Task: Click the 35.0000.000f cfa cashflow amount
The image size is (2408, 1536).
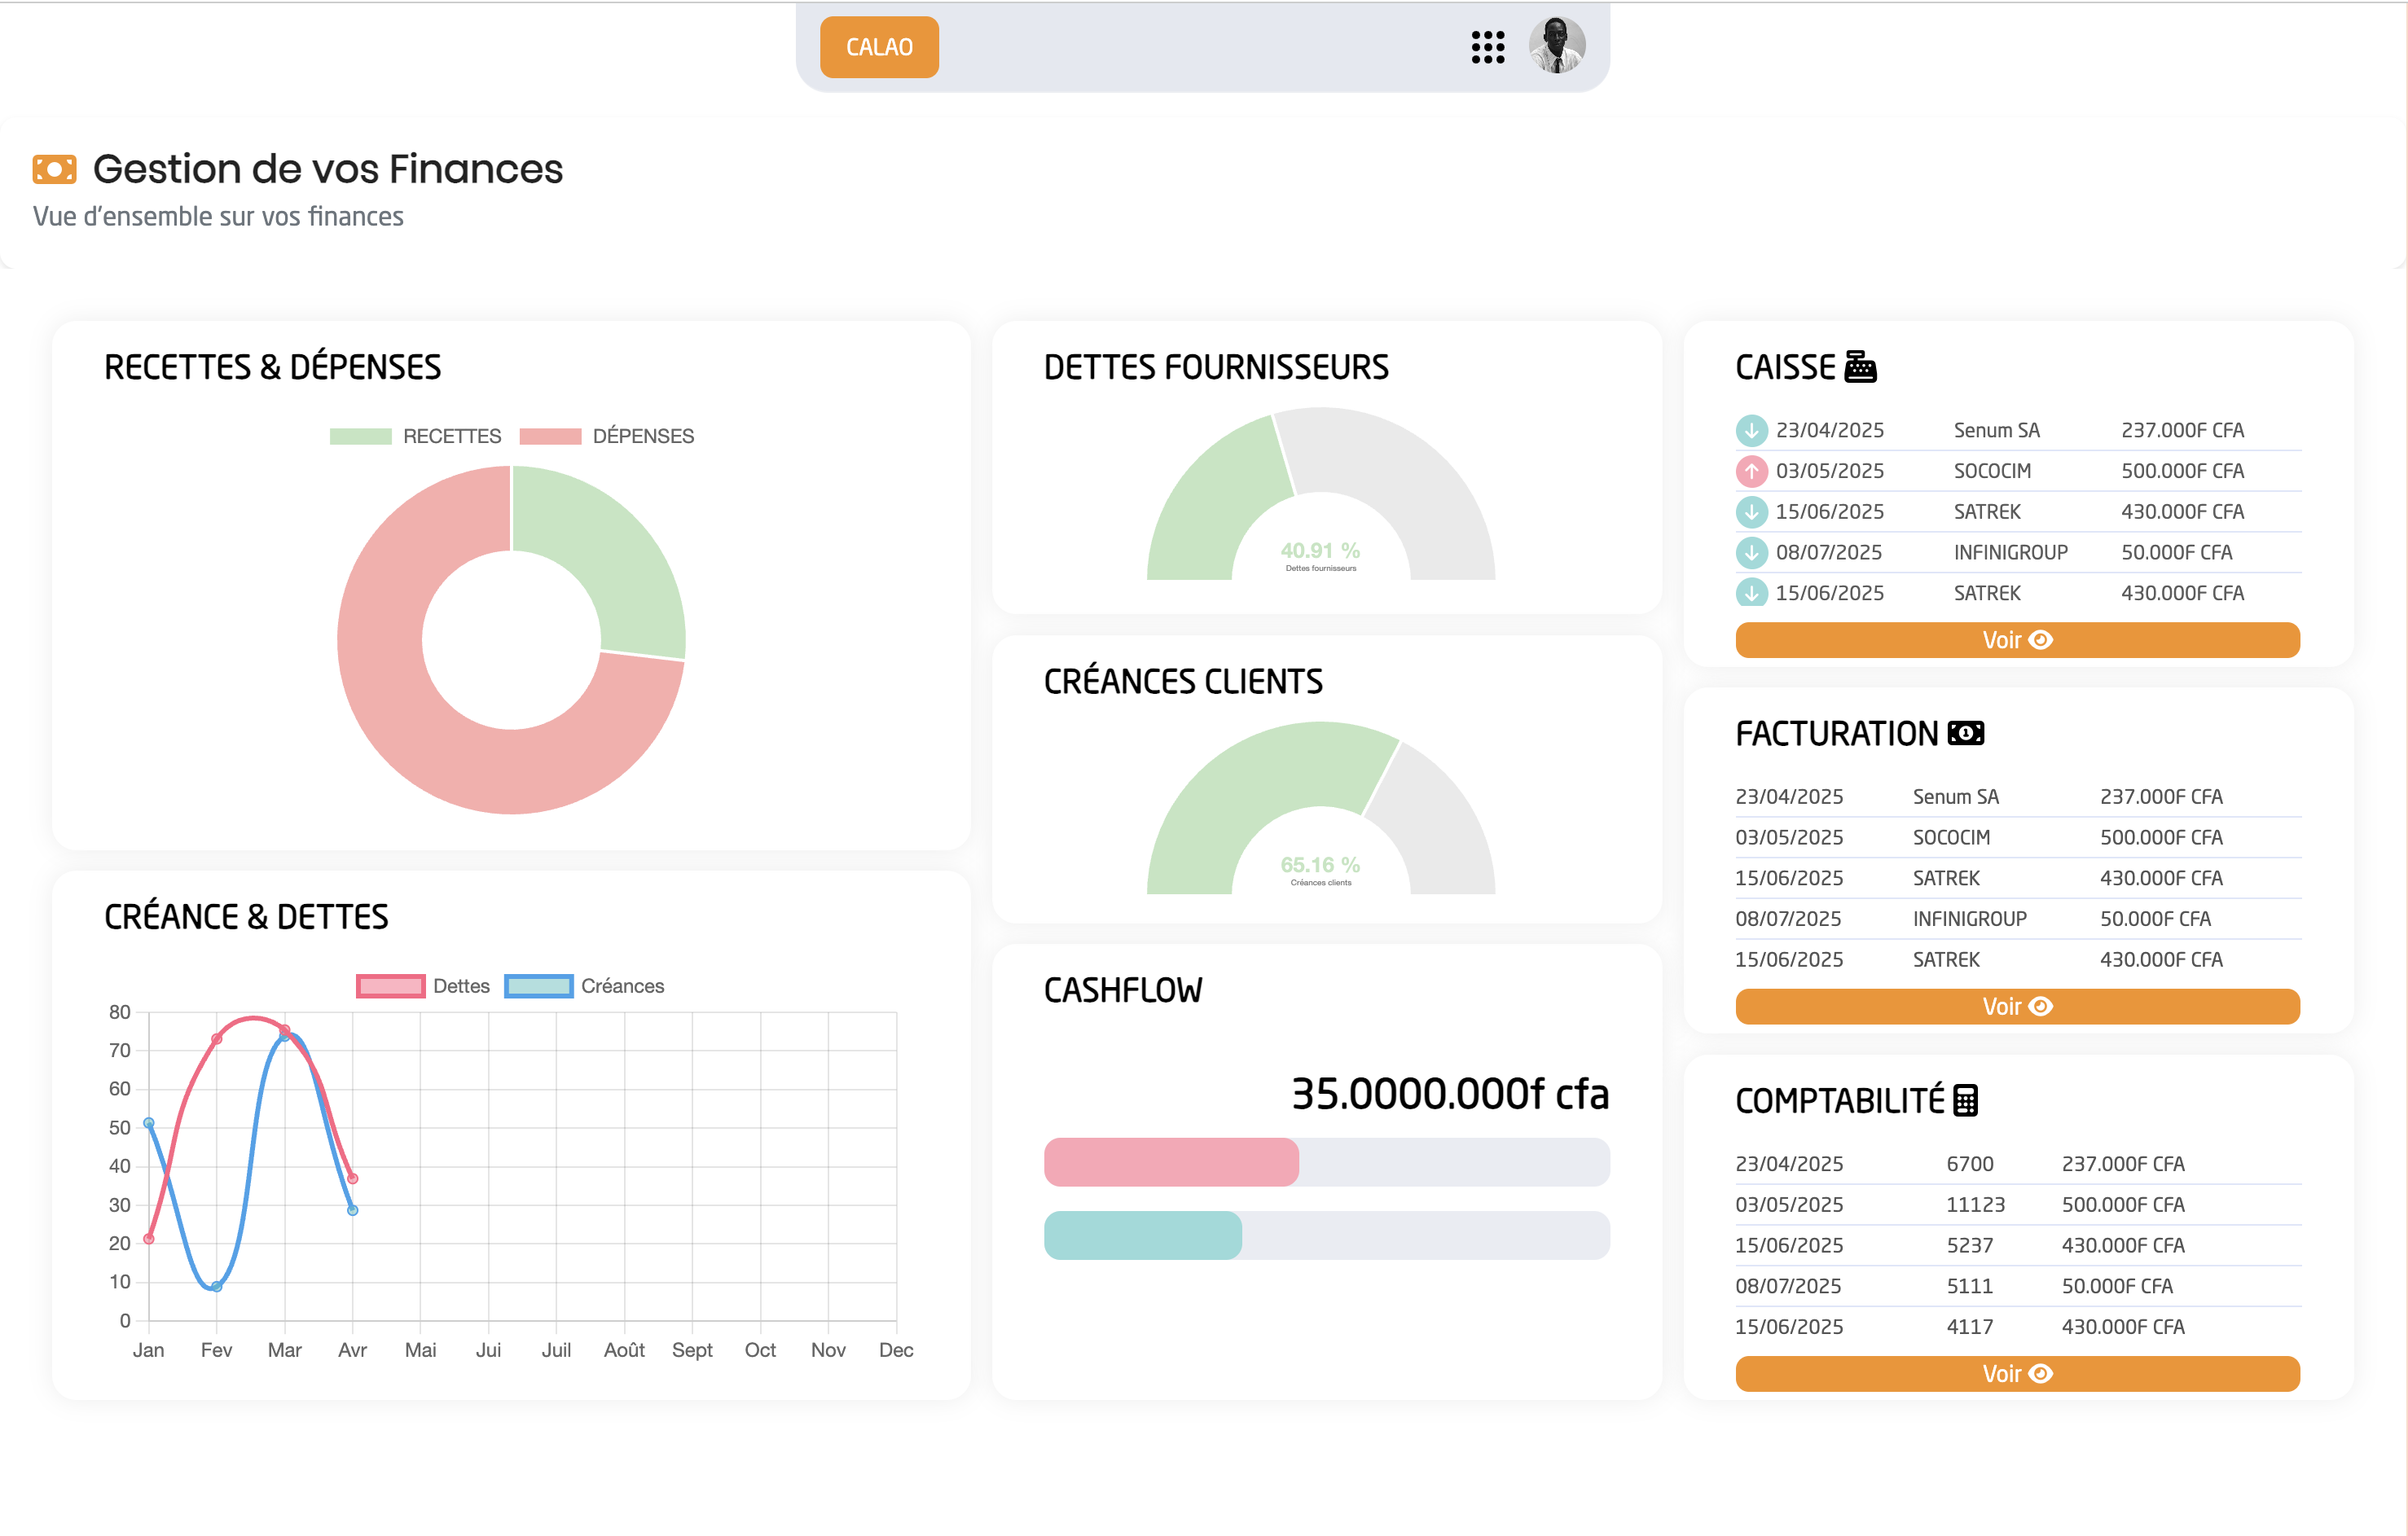Action: [1450, 1093]
